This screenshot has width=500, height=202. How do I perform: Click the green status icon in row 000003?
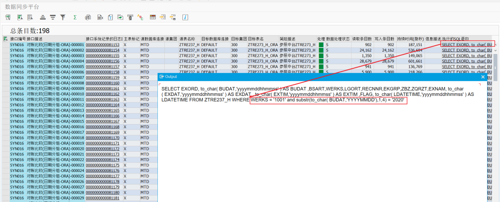pyautogui.click(x=321, y=56)
